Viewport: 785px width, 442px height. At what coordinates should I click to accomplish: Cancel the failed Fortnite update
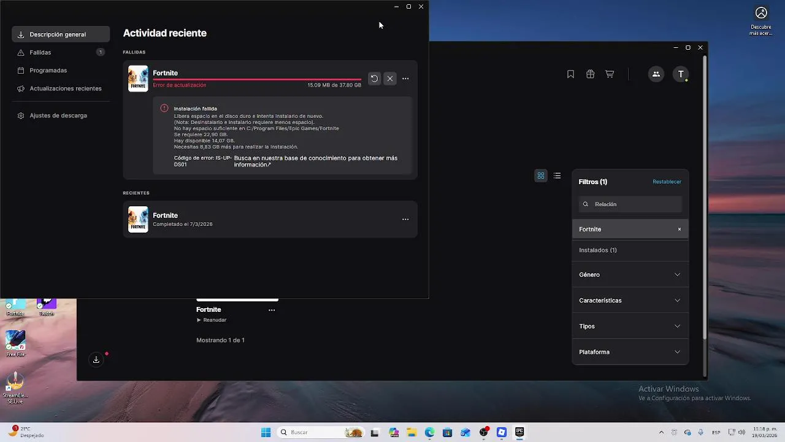[x=390, y=79]
